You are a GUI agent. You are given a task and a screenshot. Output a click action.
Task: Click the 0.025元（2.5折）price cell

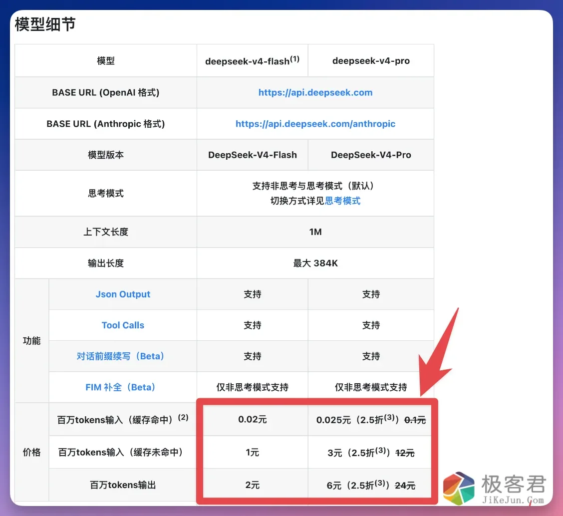coord(371,419)
